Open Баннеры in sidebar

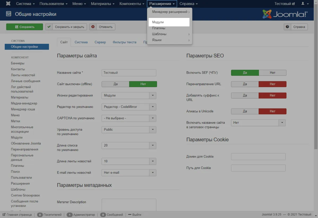tap(17, 63)
